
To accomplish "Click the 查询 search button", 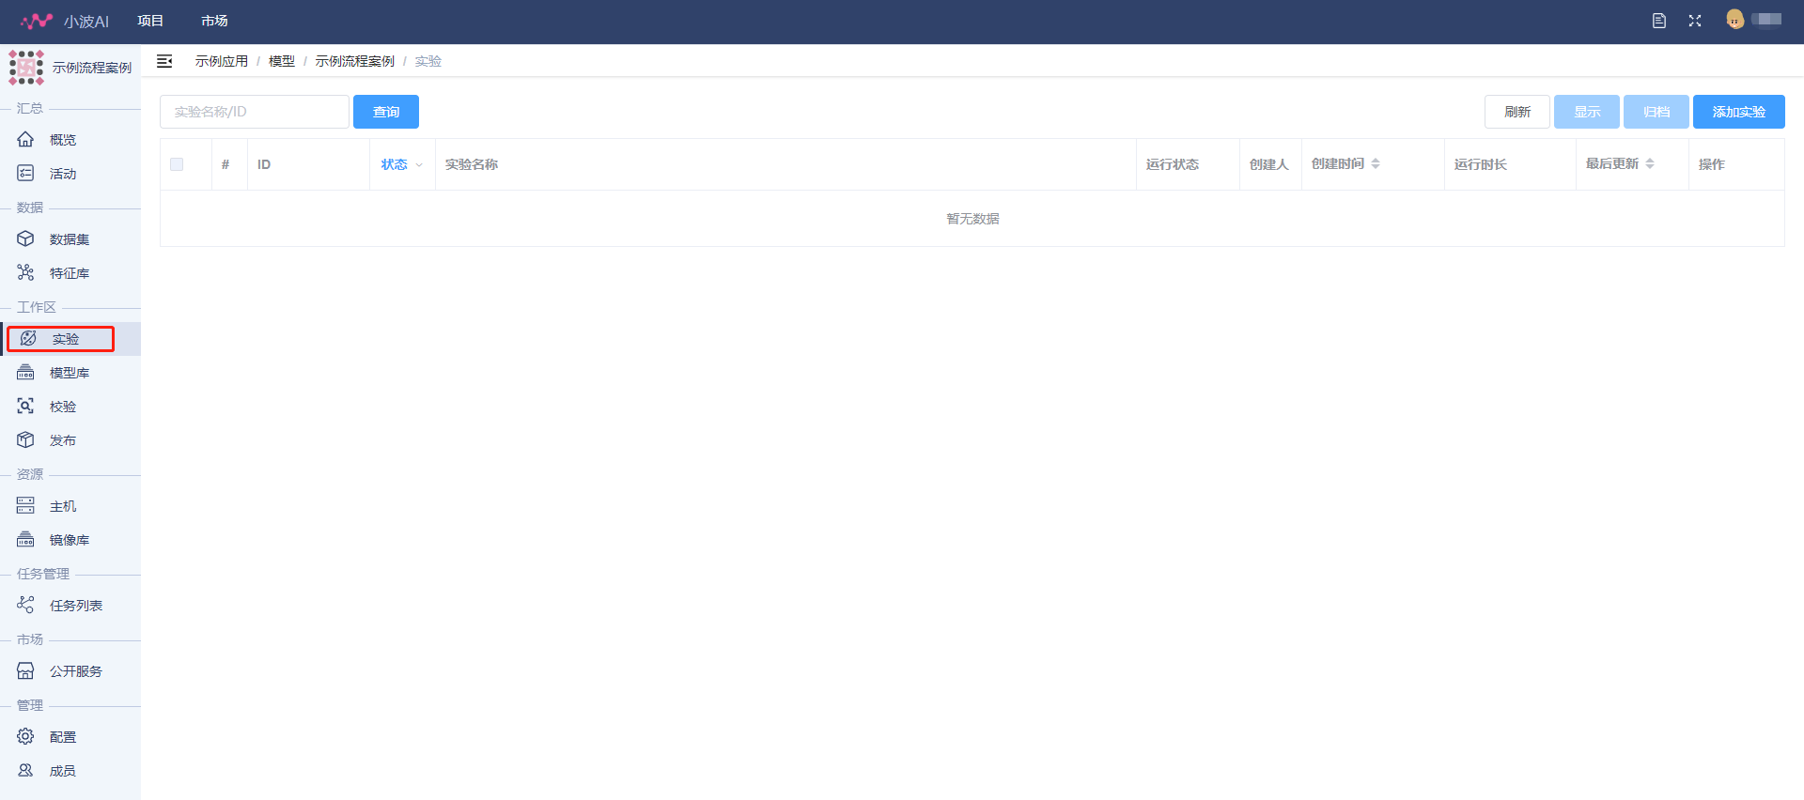I will [x=386, y=112].
